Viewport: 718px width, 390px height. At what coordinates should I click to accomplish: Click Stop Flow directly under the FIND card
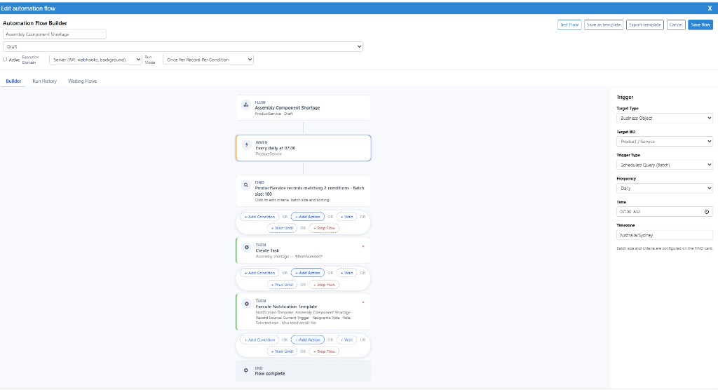(x=324, y=228)
